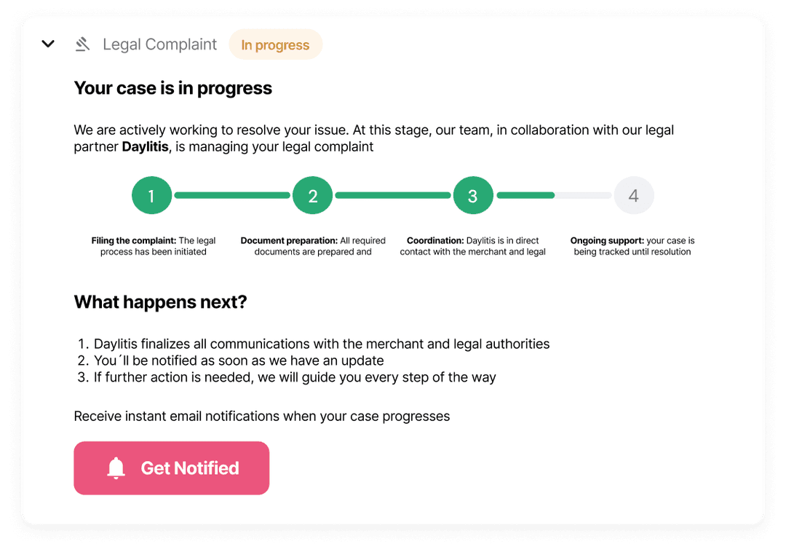
Task: Click progress bar between steps 3 and 4
Action: (553, 196)
